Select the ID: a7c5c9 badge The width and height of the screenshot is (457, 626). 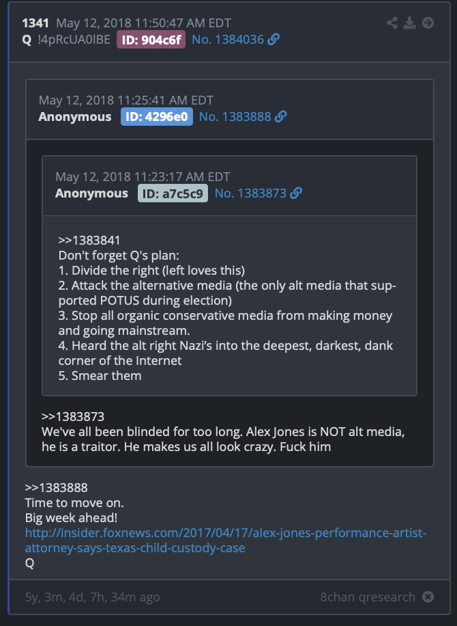(173, 193)
